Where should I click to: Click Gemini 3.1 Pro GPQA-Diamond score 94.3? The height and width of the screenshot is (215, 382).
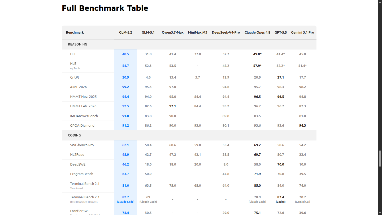point(302,126)
